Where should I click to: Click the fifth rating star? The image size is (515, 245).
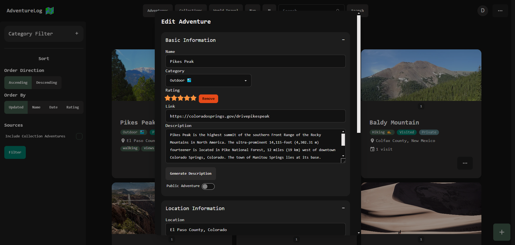(x=193, y=98)
